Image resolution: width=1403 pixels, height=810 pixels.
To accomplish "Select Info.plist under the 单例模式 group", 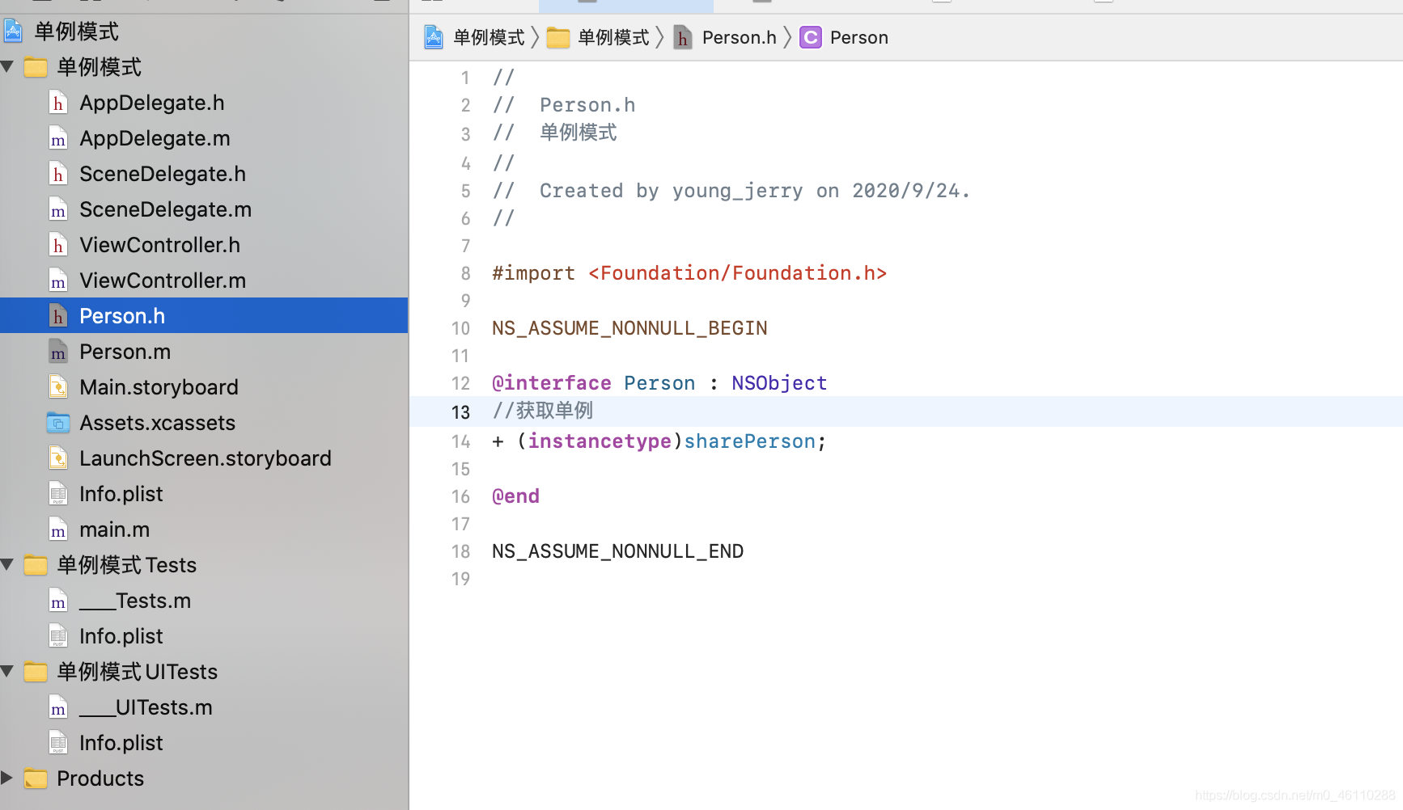I will pyautogui.click(x=204, y=494).
